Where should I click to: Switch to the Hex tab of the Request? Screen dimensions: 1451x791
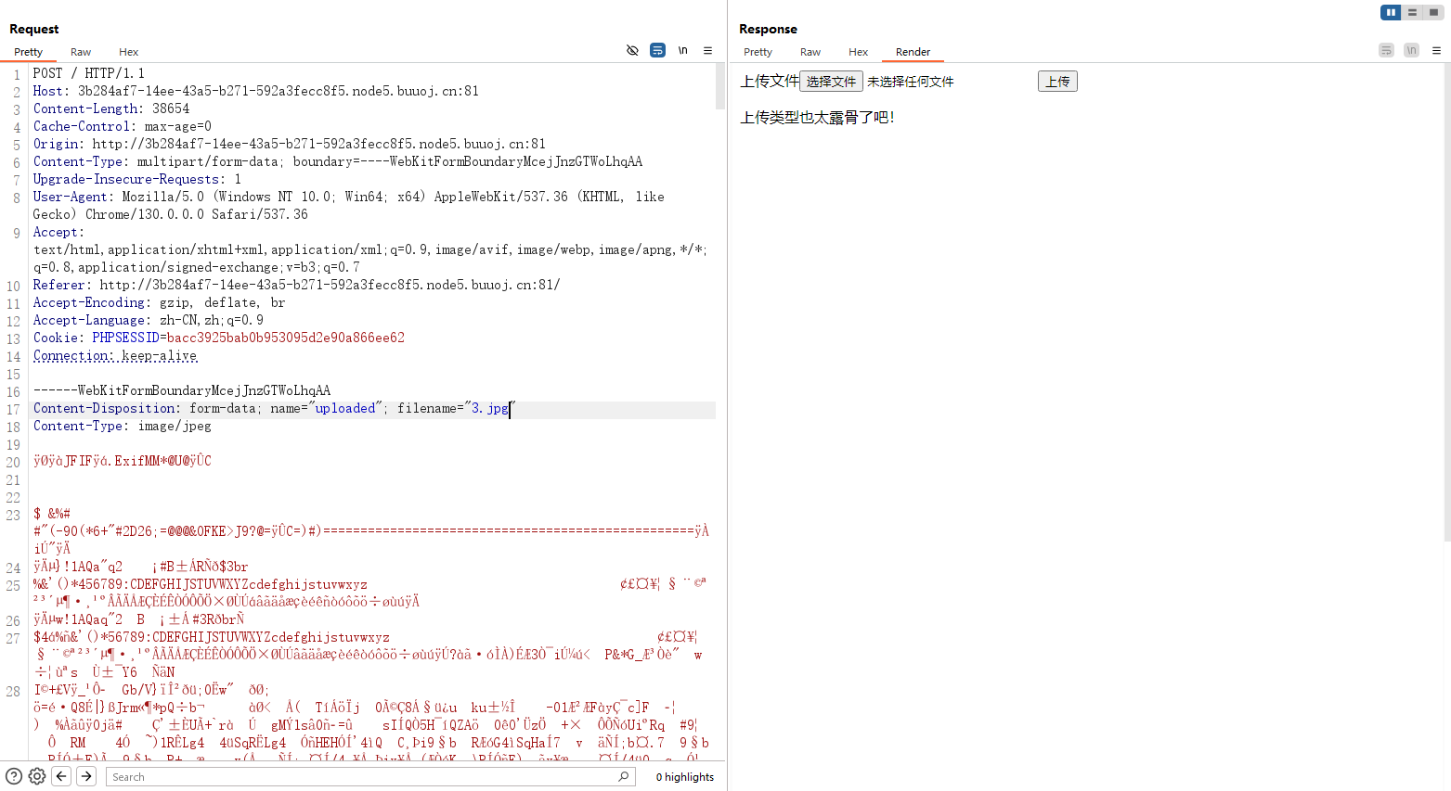(x=128, y=52)
